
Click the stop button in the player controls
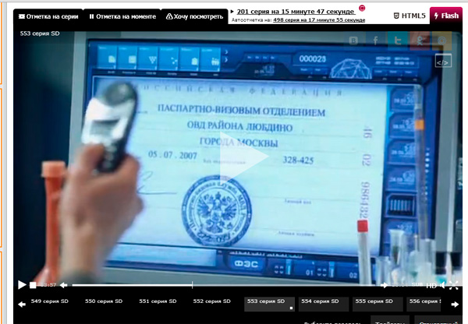tap(33, 285)
